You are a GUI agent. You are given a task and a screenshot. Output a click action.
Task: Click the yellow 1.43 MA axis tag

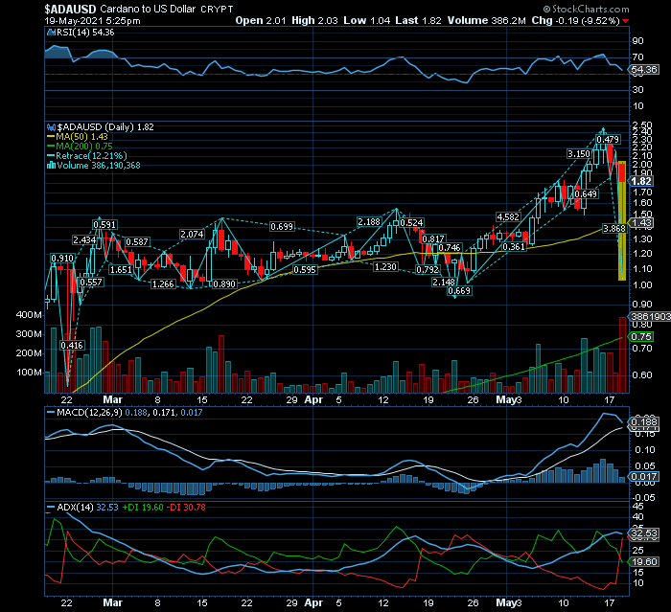pos(641,222)
